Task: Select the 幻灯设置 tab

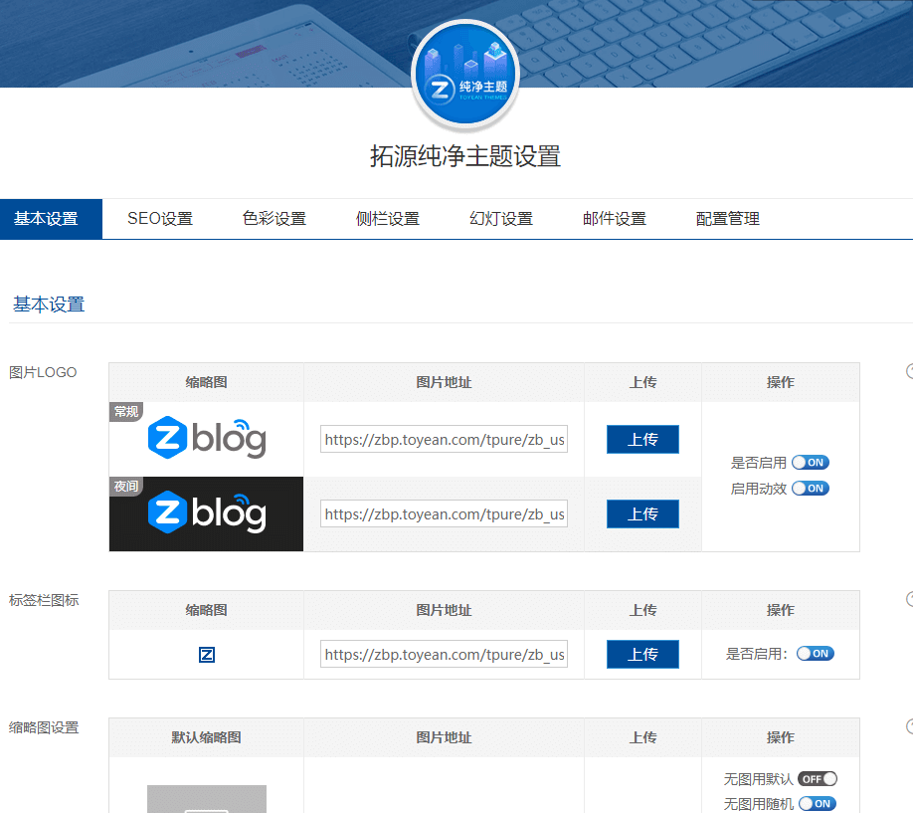Action: (500, 218)
